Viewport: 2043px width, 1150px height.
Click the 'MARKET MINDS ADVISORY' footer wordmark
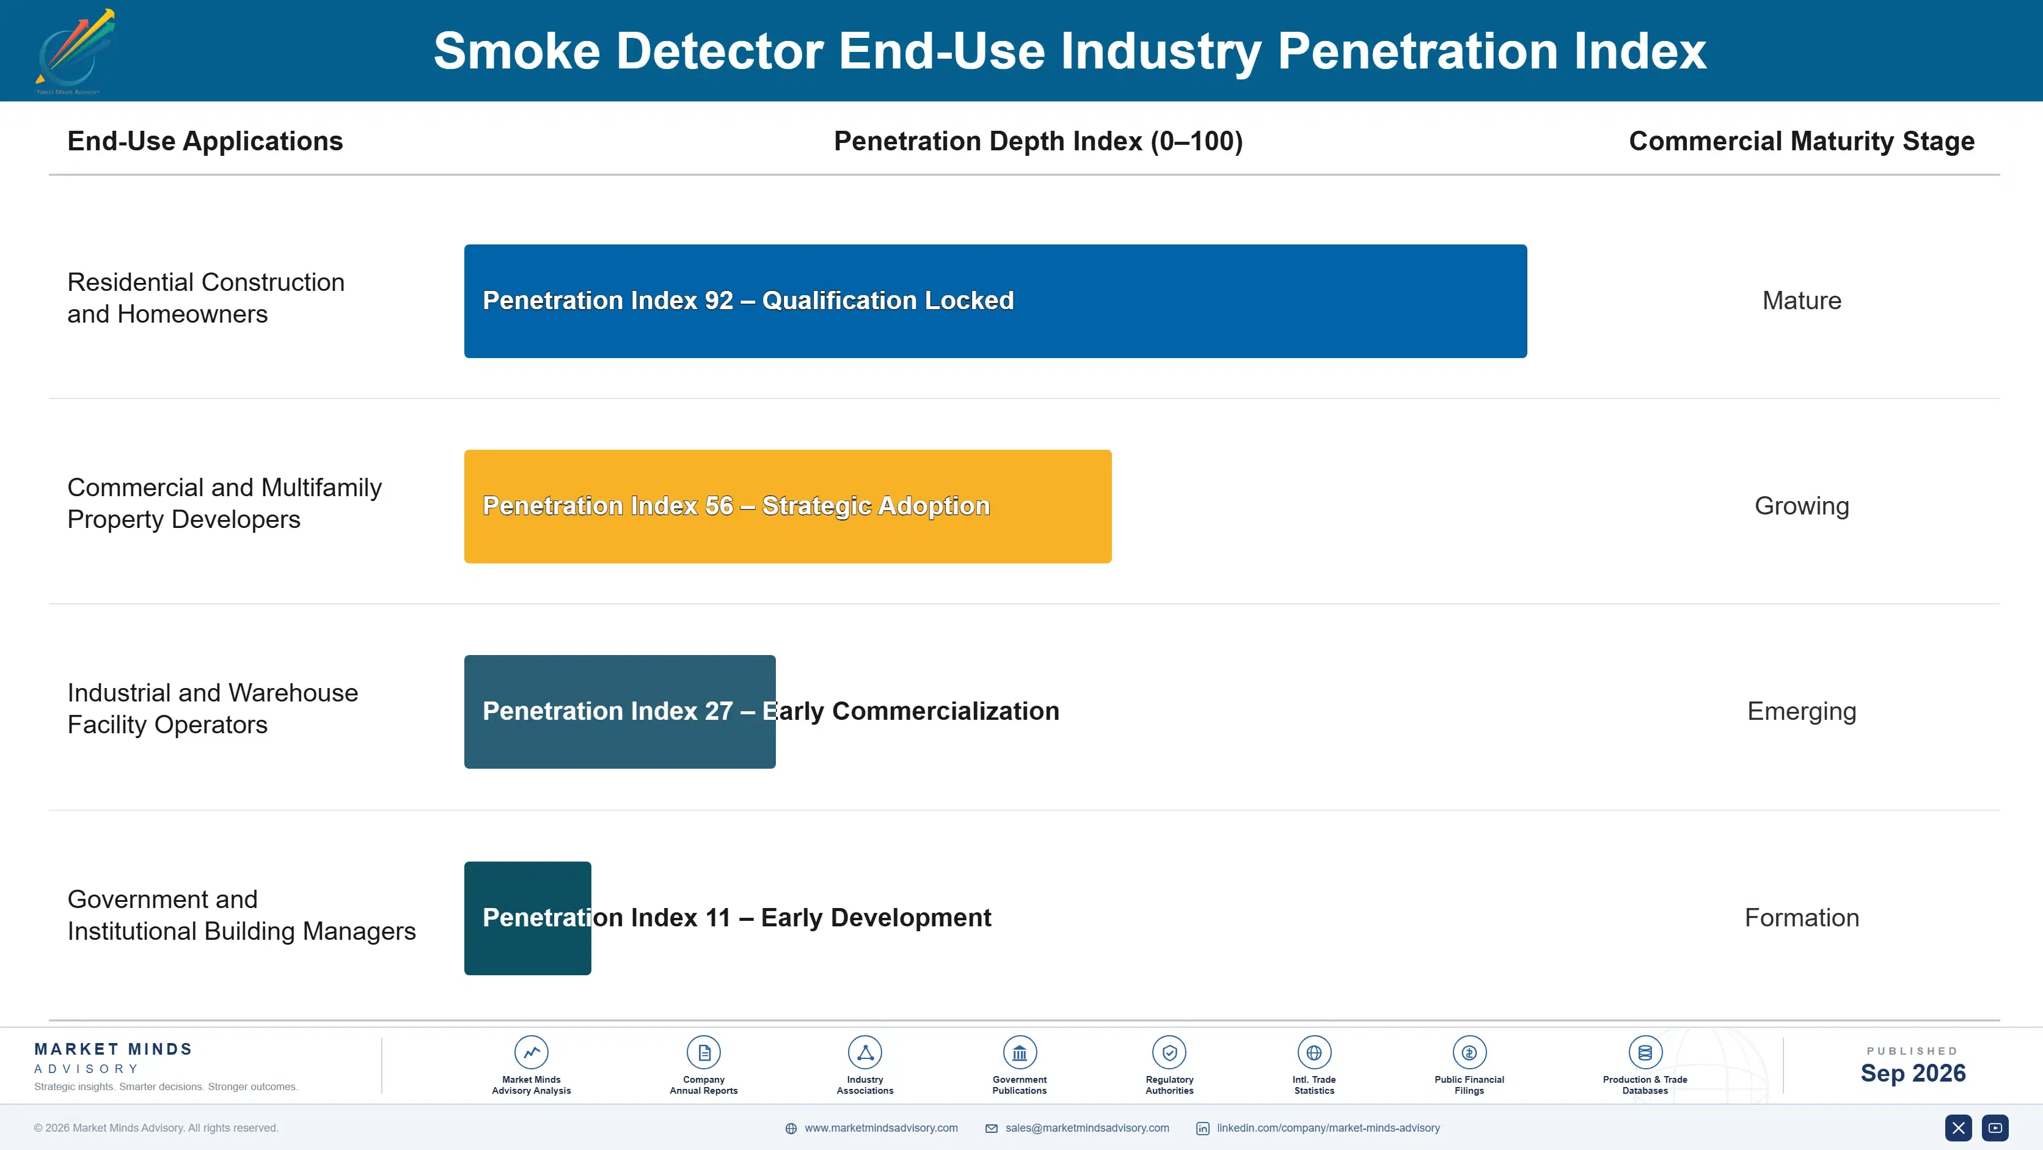pos(112,1058)
